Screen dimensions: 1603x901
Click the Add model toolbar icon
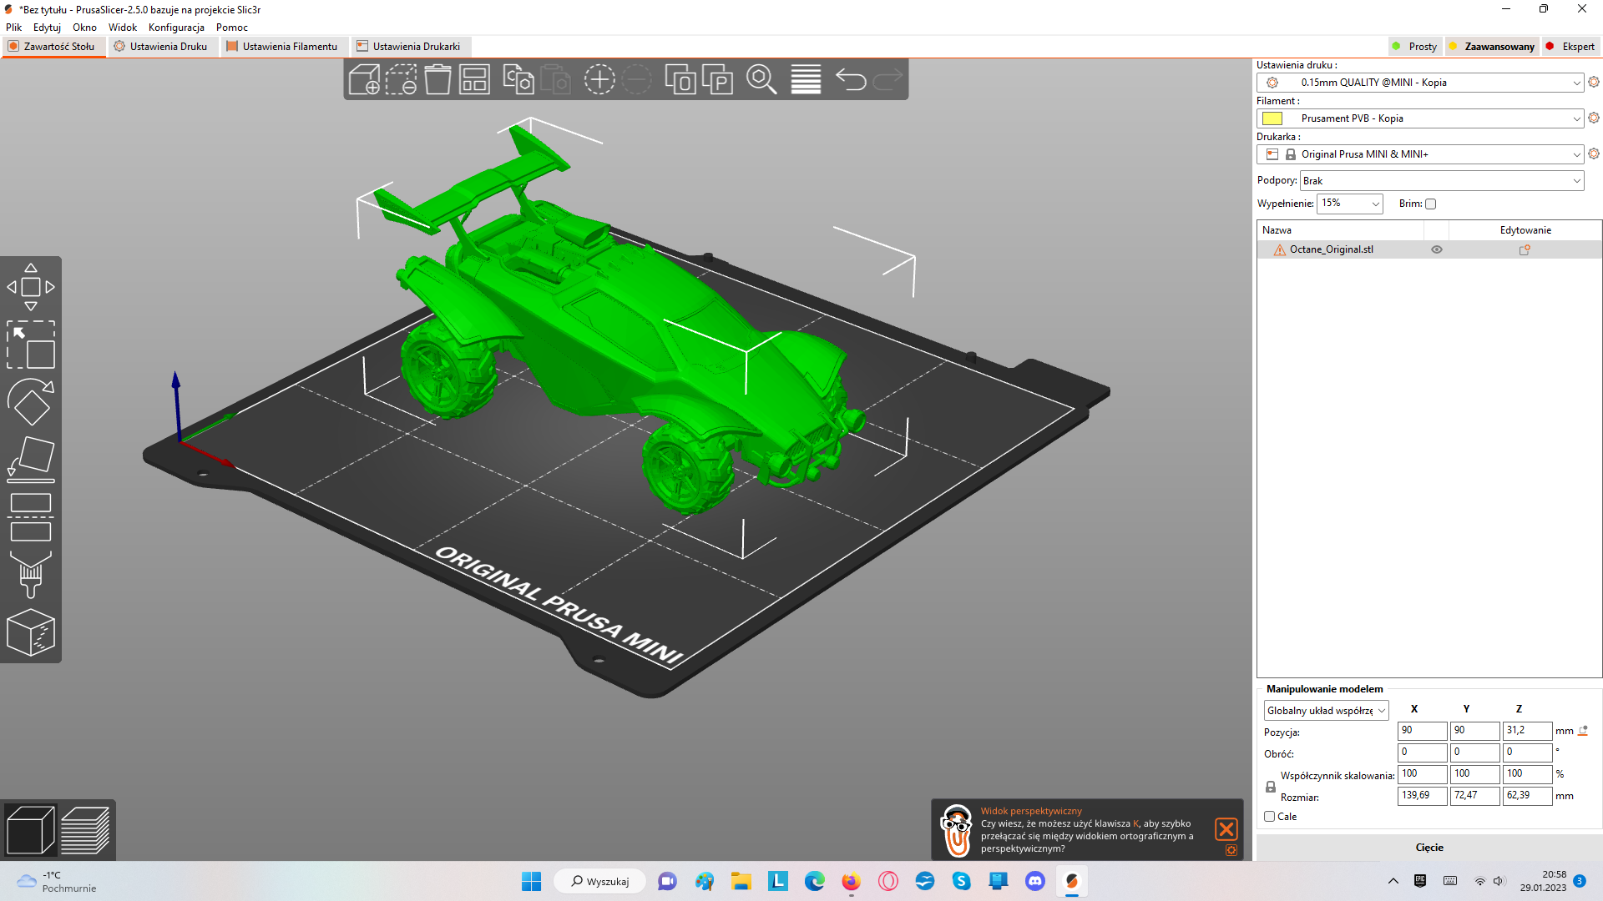tap(364, 79)
